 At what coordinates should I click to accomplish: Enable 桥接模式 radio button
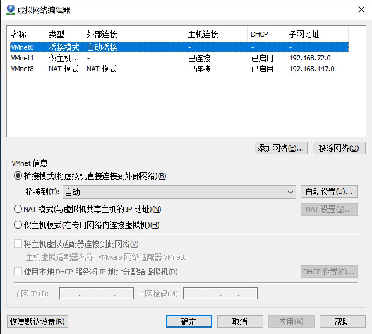(x=18, y=176)
